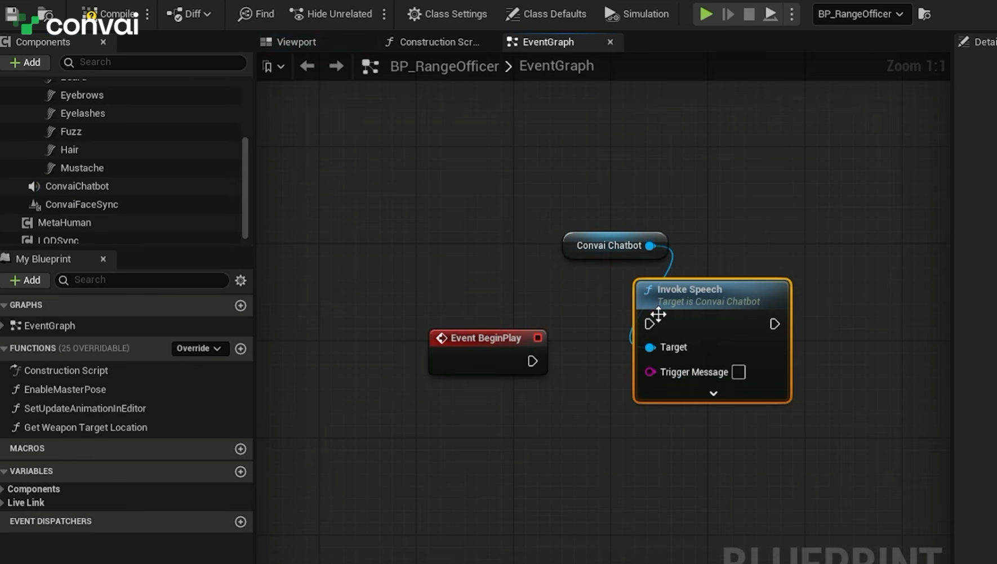Image resolution: width=997 pixels, height=564 pixels.
Task: Click the Event BeginPlay delegate pin
Action: (538, 338)
